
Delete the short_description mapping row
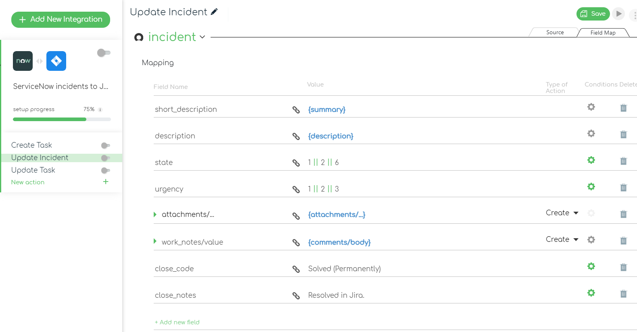tap(623, 108)
